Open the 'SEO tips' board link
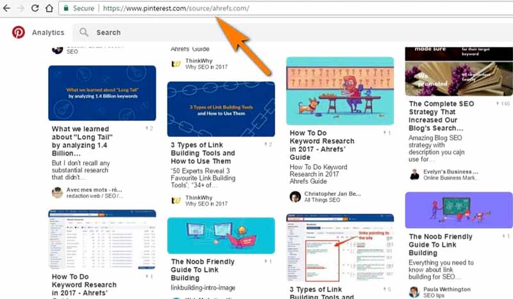The height and width of the screenshot is (299, 513). (x=434, y=295)
